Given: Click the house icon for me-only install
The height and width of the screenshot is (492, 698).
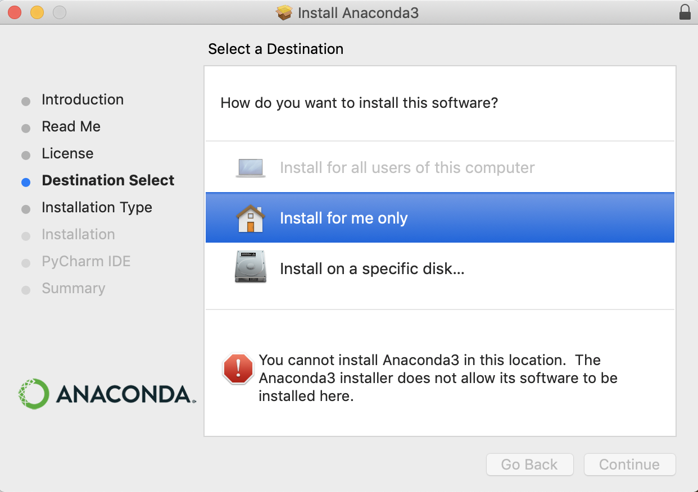Looking at the screenshot, I should [251, 218].
